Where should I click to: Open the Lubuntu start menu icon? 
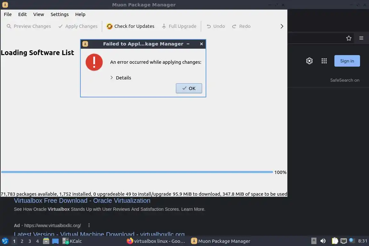pyautogui.click(x=5, y=241)
